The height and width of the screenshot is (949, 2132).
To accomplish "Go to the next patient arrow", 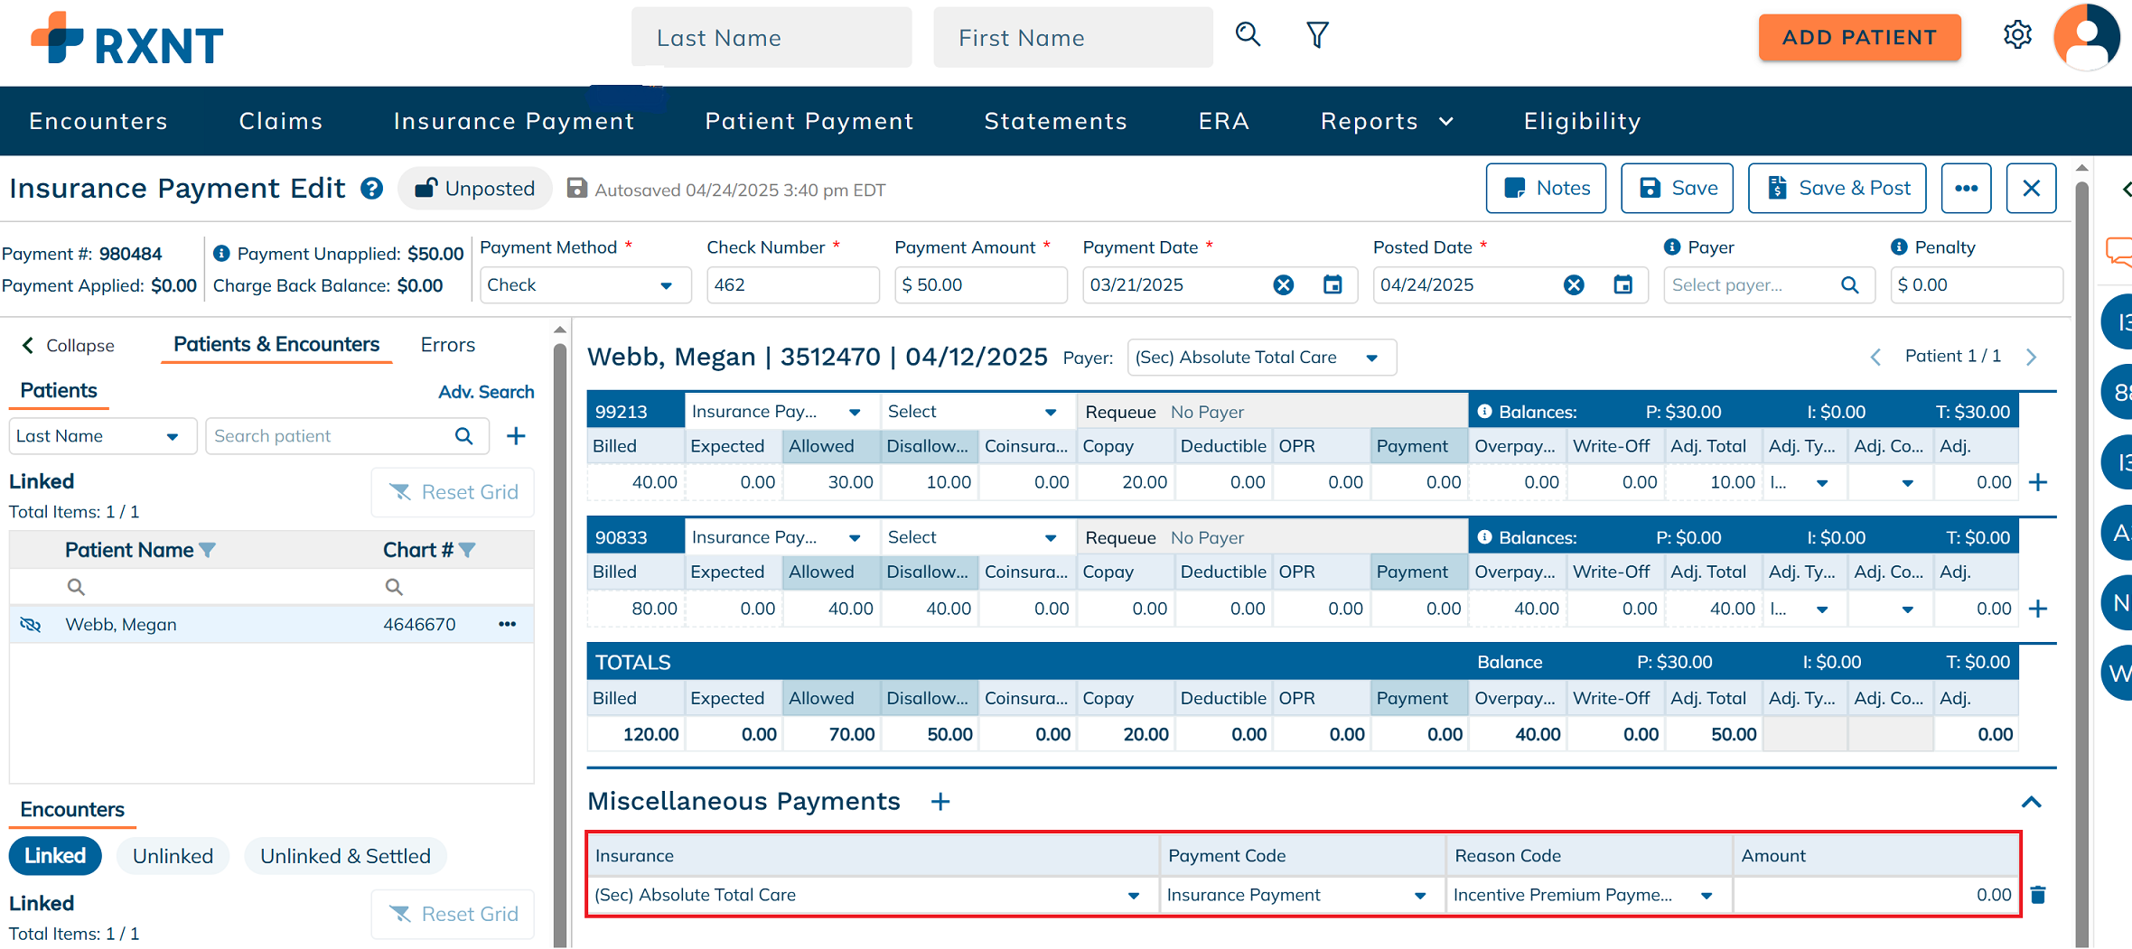I will point(2032,358).
